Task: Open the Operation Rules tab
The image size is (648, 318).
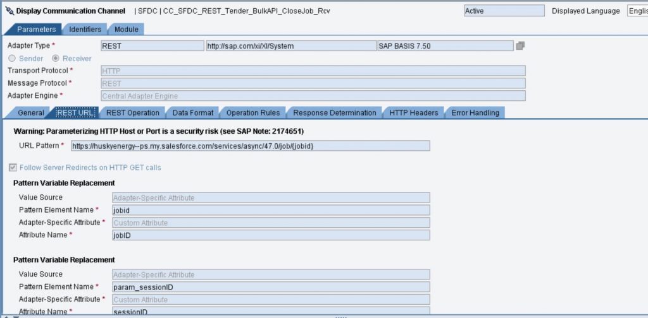Action: click(x=253, y=112)
